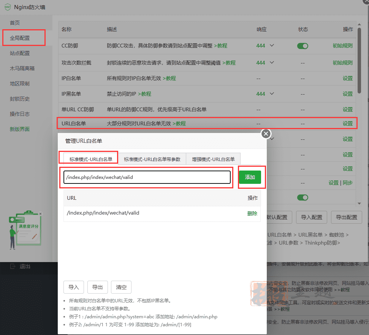Switch to 增强模式-URL白名单 tab
The image size is (369, 335).
coord(213,159)
